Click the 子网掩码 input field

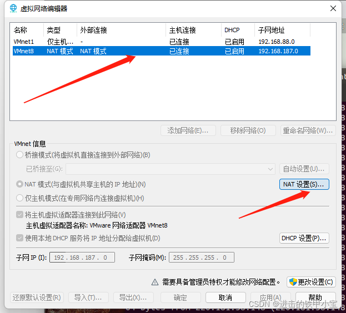(202, 258)
